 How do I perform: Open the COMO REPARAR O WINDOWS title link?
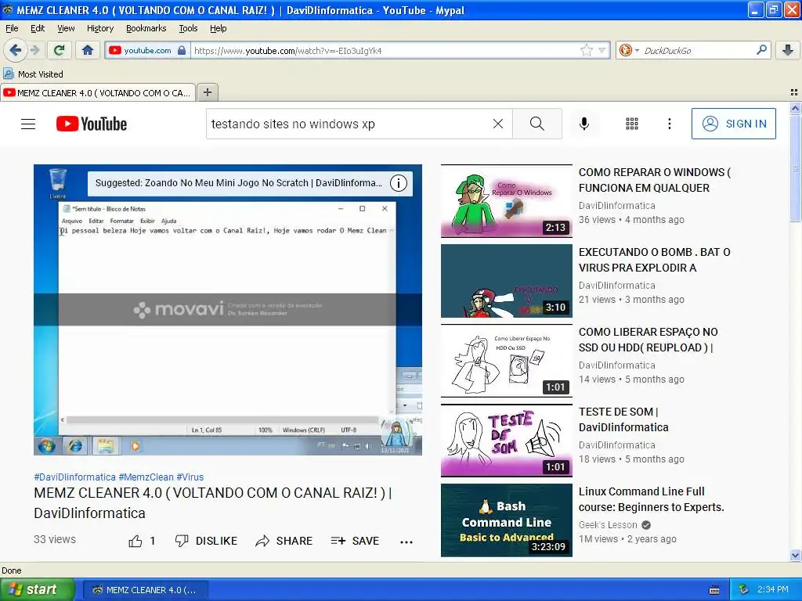[x=655, y=180]
